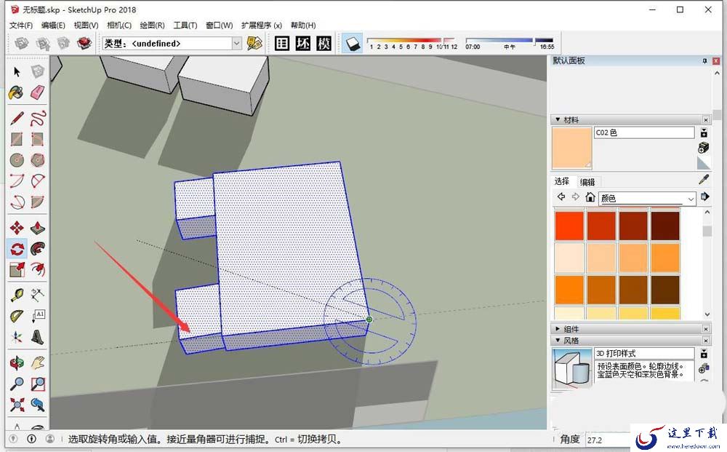Image resolution: width=727 pixels, height=452 pixels.
Task: Click the 3D 打印样式 style name field
Action: 644,353
